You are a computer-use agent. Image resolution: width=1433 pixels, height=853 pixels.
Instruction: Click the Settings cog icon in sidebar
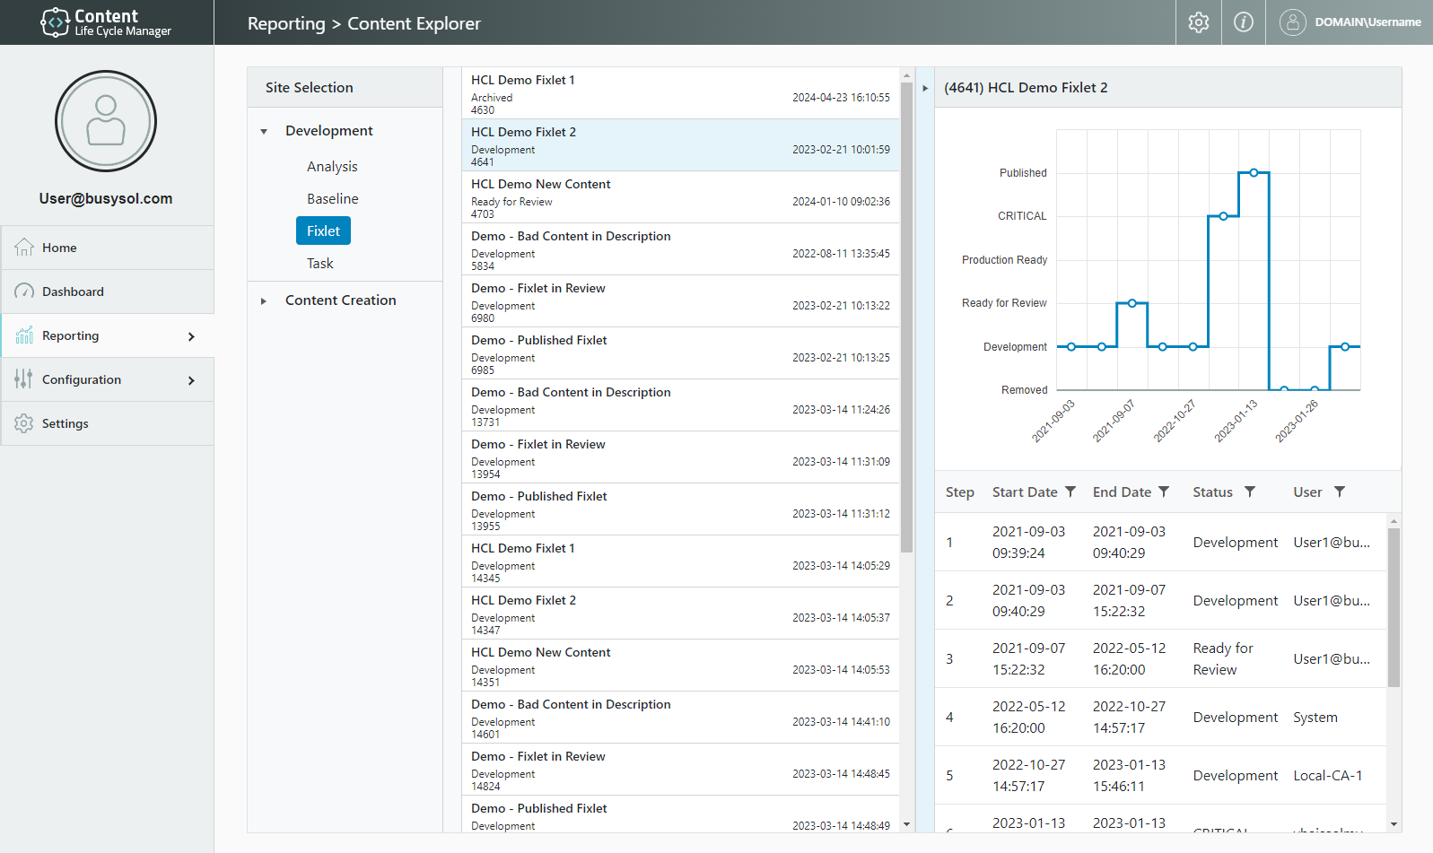[24, 423]
